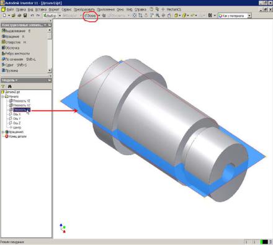Click the Undo arrow icon

32,16
